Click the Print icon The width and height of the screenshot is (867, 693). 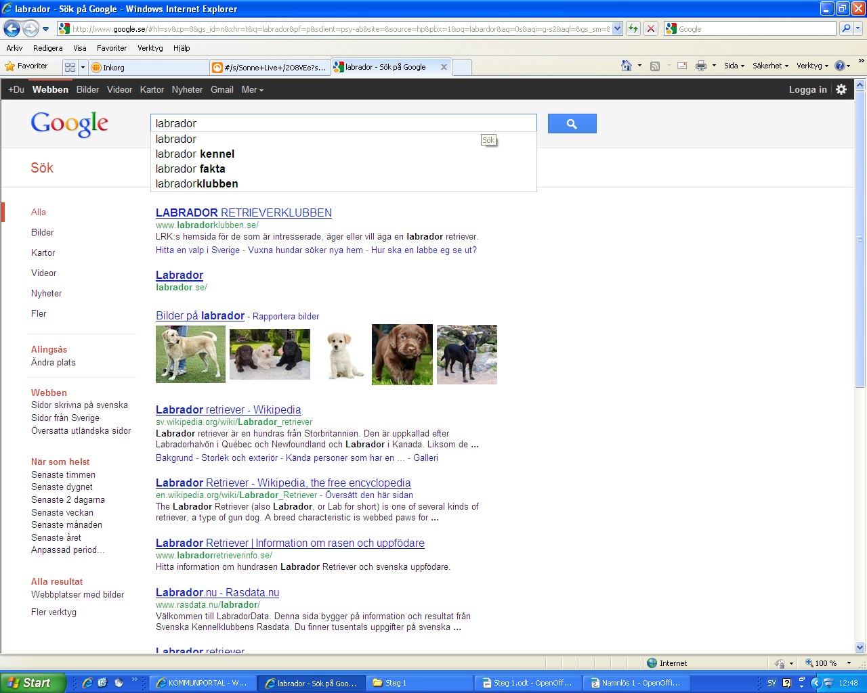pyautogui.click(x=701, y=66)
